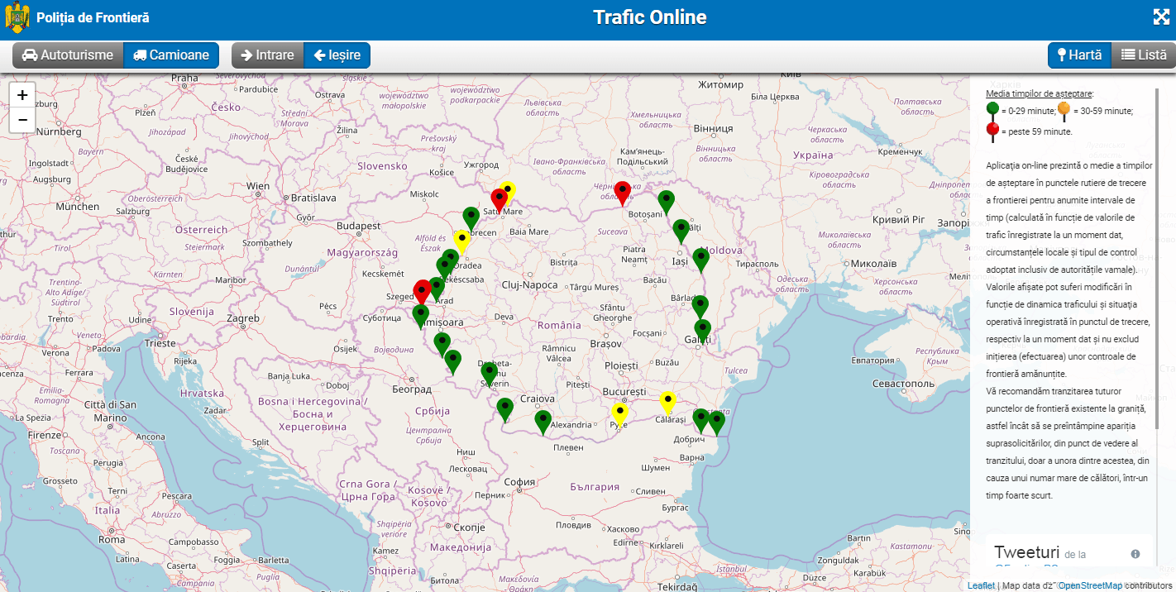This screenshot has height=592, width=1176.
Task: Zoom in on the map
Action: click(x=22, y=95)
